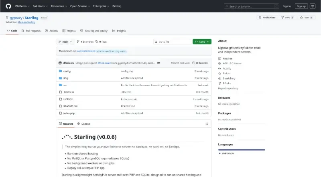Image resolution: width=321 pixels, height=177 pixels.
Task: Open the LICENSE file
Action: click(x=68, y=99)
